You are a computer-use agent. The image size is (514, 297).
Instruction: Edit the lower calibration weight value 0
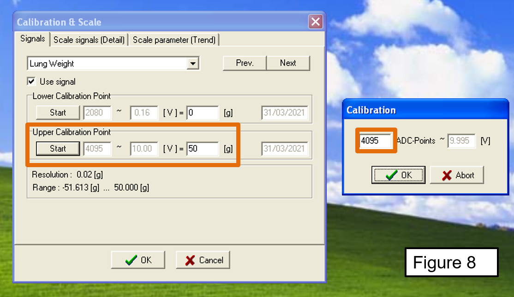point(202,112)
